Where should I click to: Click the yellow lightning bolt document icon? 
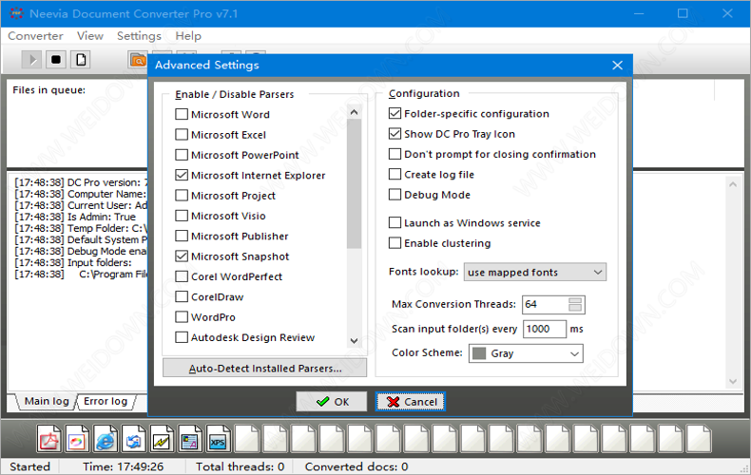(162, 439)
